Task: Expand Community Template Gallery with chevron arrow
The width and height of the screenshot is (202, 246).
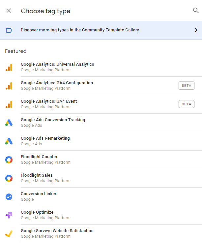Action: pos(196,30)
